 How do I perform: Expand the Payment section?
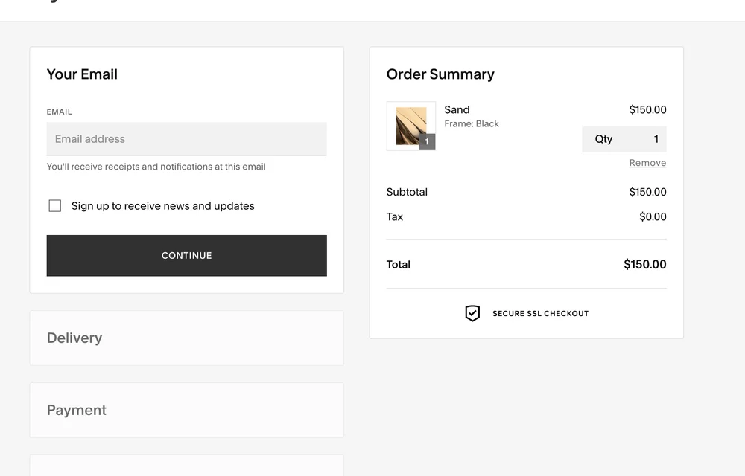tap(187, 410)
